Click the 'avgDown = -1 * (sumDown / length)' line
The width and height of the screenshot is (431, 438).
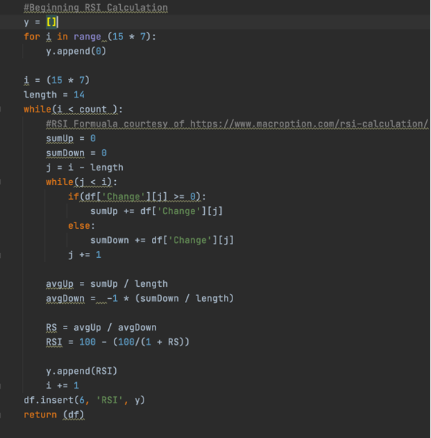coord(140,298)
